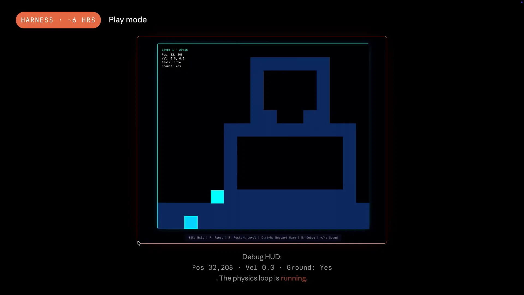Click 'R: Restart Level' in the hint bar
This screenshot has width=524, height=295.
242,238
